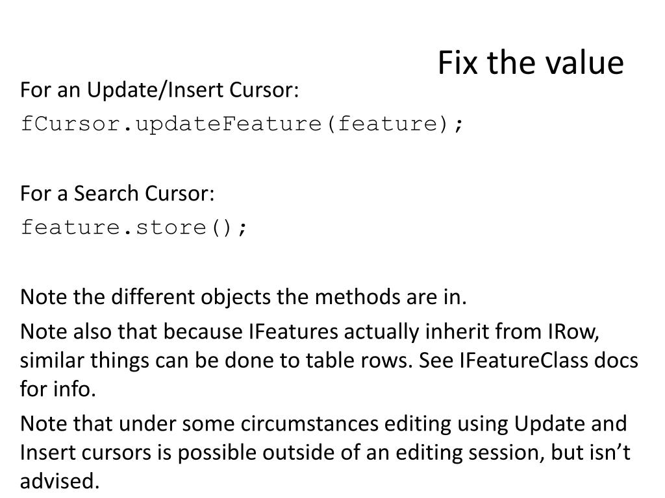Click 'Note that under some circumstances' line
This screenshot has height=498, width=665.
(x=323, y=424)
